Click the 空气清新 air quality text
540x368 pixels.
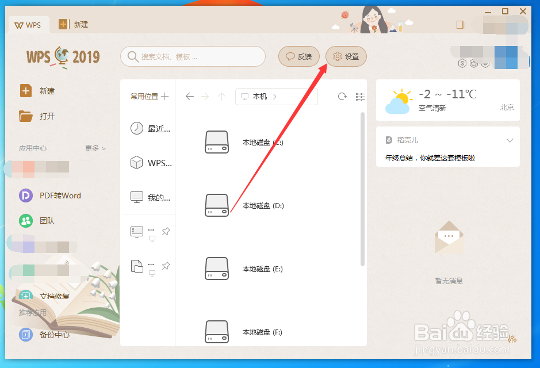click(432, 108)
